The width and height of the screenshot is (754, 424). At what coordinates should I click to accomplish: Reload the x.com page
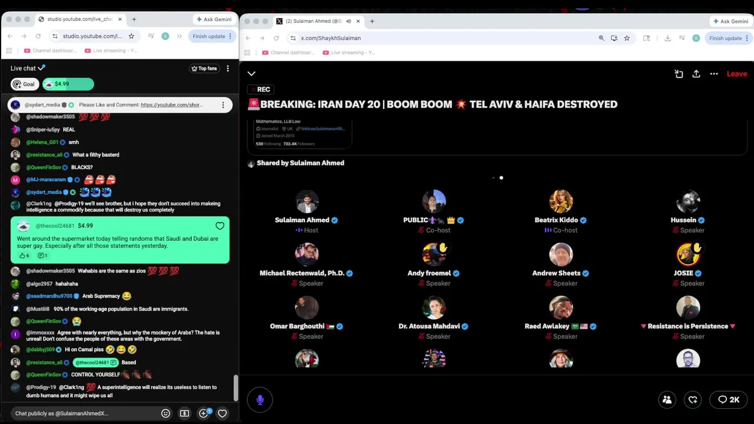click(276, 38)
